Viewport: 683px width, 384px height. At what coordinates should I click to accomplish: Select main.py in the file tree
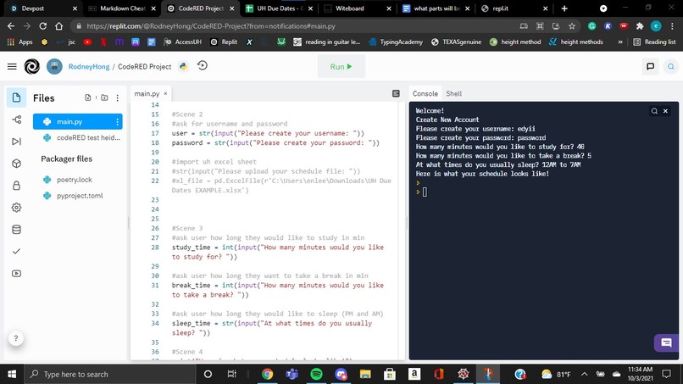(77, 121)
